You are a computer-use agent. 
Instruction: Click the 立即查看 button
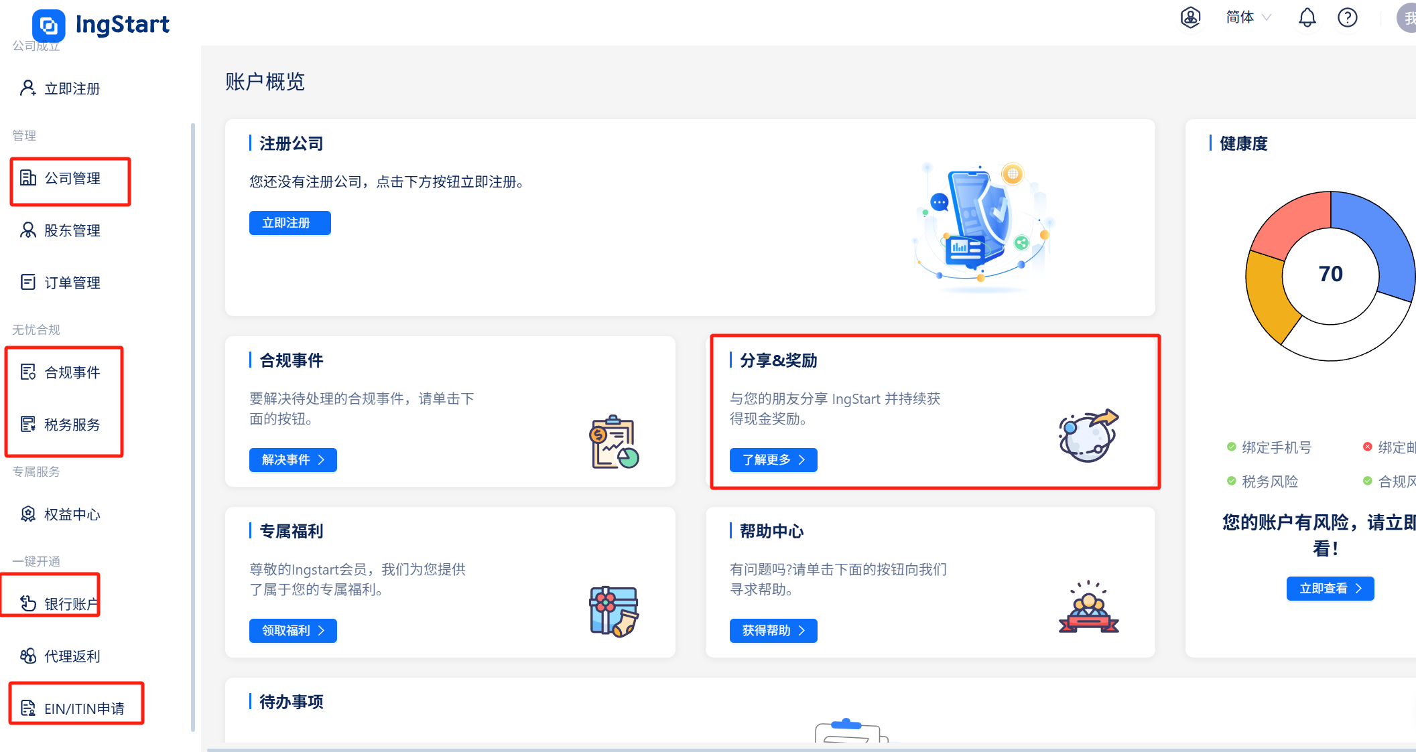click(x=1330, y=589)
